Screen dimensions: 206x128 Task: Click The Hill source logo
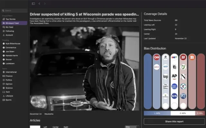(174, 86)
